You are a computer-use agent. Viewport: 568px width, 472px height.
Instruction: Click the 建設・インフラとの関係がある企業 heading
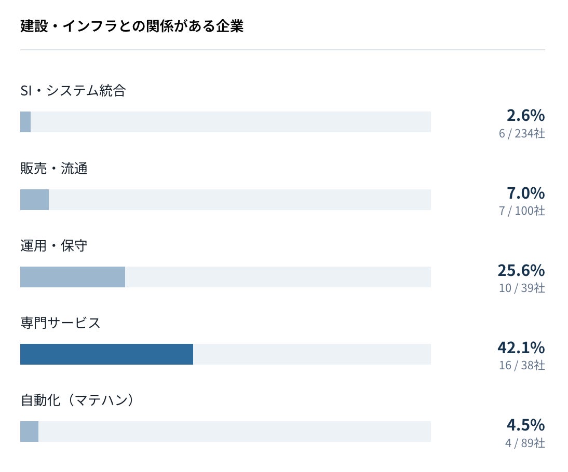[132, 26]
